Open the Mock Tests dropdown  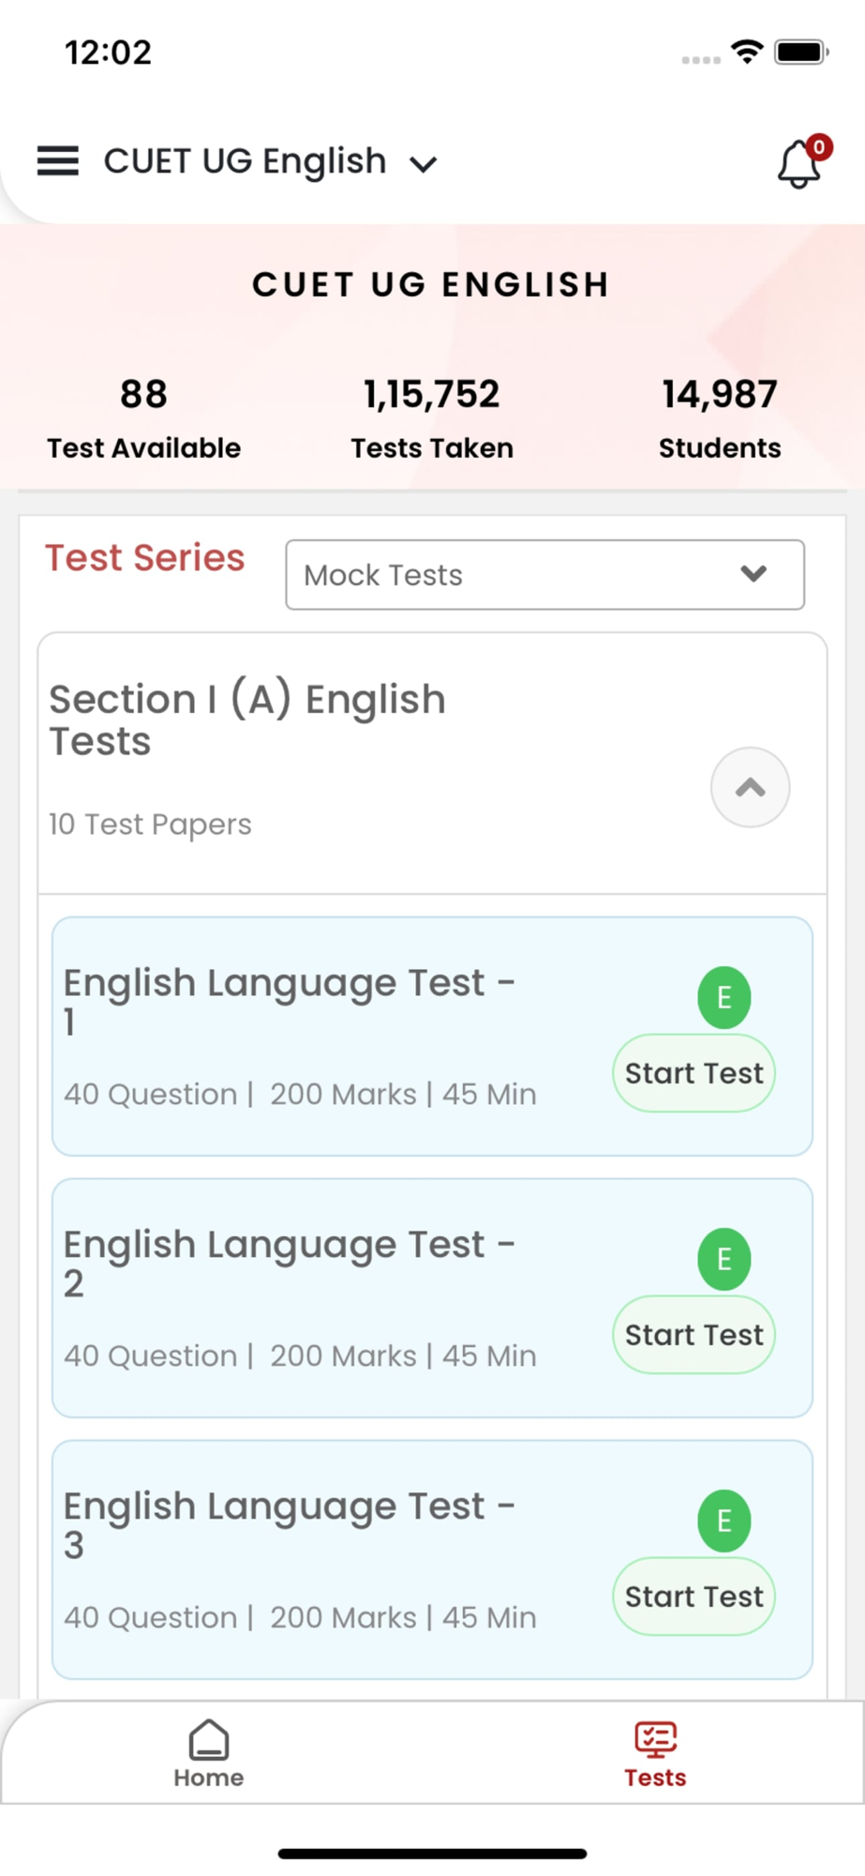click(544, 574)
